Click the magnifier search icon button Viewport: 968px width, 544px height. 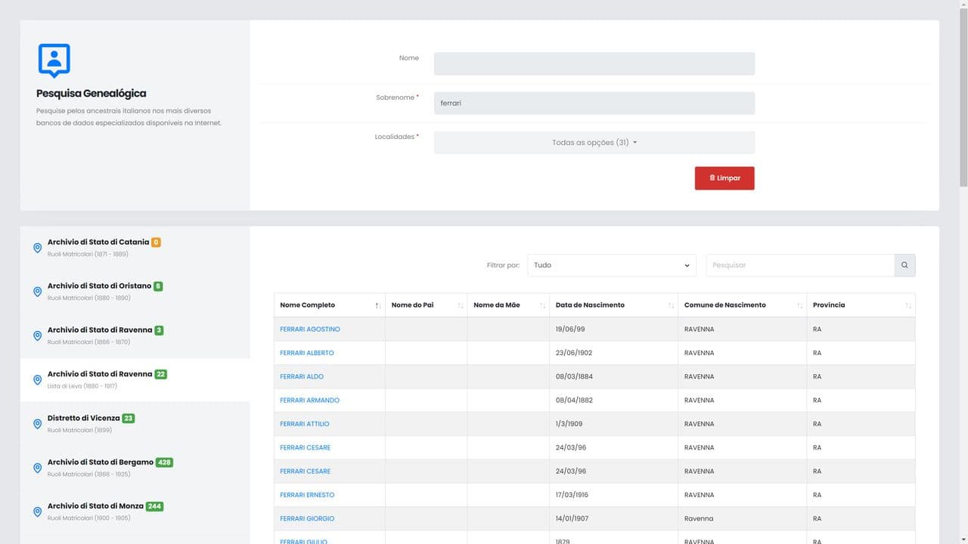(x=904, y=265)
